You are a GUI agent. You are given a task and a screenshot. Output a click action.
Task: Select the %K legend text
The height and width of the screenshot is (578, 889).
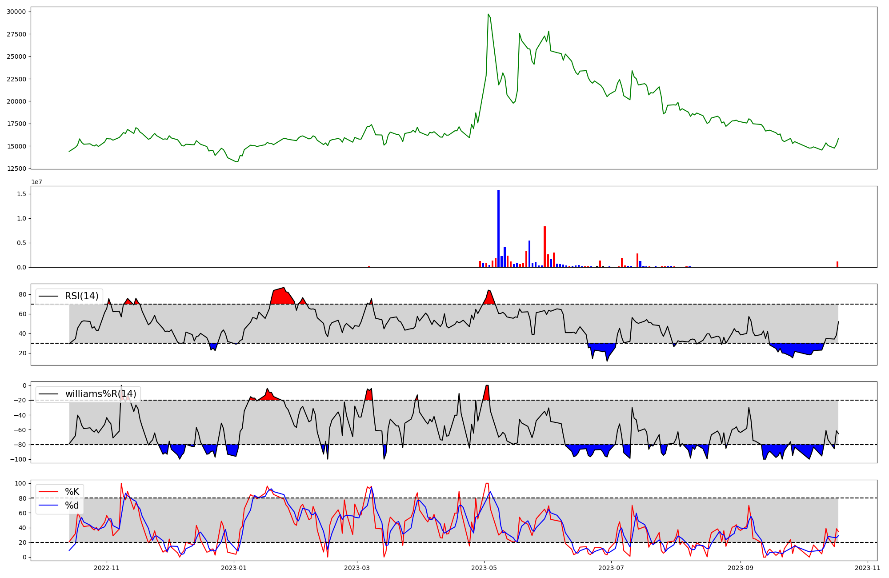point(72,492)
